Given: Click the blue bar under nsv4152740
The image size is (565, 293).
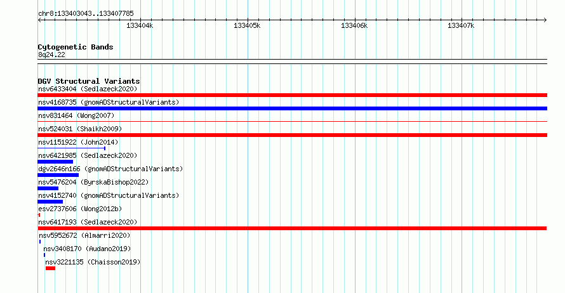Looking at the screenshot, I should [50, 202].
